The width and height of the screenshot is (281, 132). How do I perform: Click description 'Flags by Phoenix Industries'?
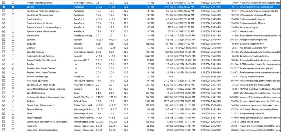pyautogui.click(x=252, y=77)
